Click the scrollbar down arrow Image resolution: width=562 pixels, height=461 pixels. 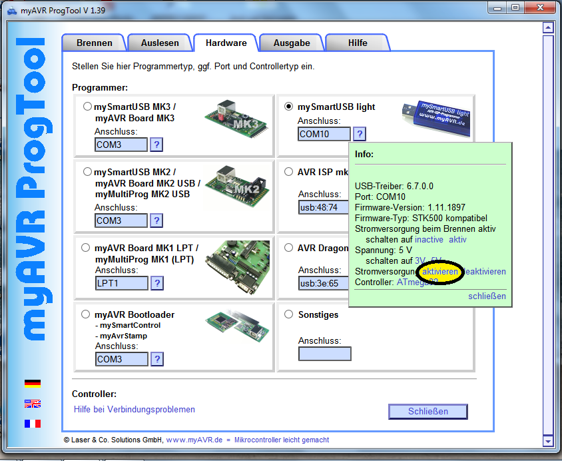point(548,440)
